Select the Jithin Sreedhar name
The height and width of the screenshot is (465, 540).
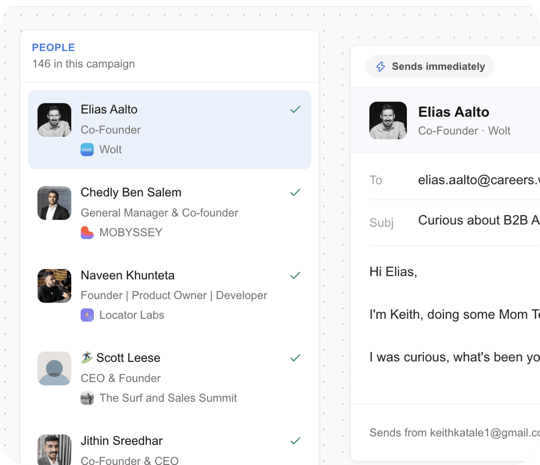(x=121, y=441)
